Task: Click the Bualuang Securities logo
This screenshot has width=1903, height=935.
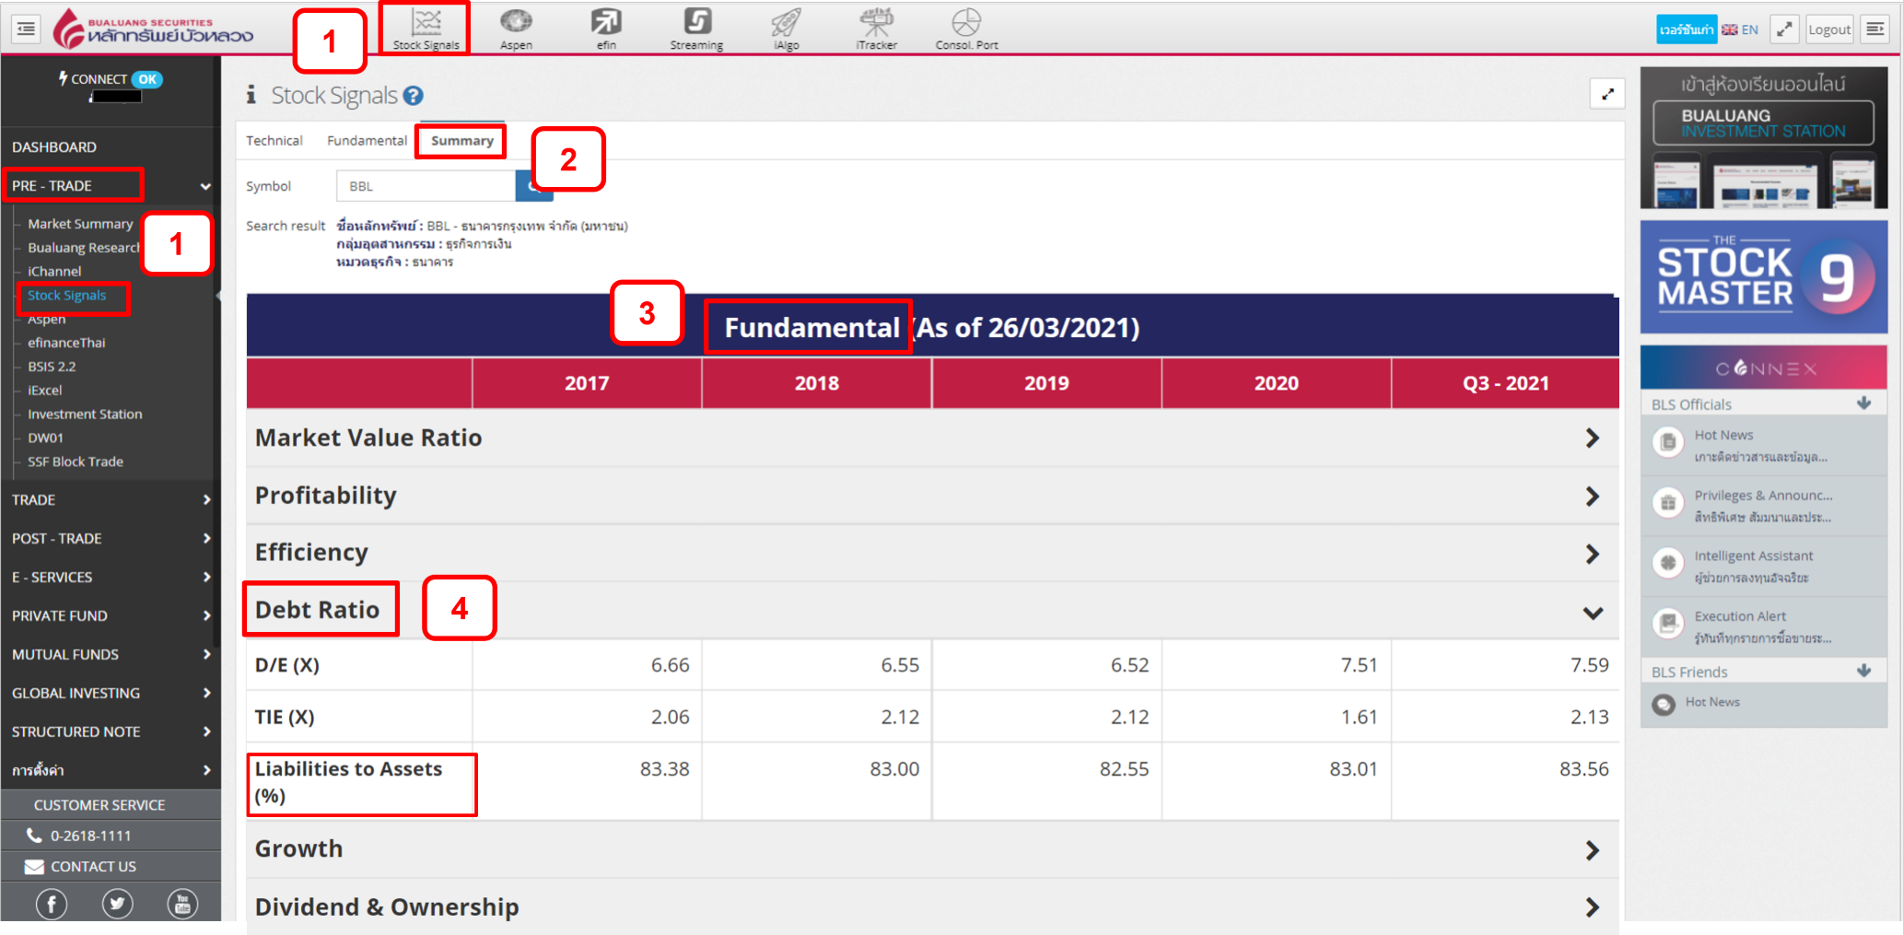Action: click(x=153, y=29)
